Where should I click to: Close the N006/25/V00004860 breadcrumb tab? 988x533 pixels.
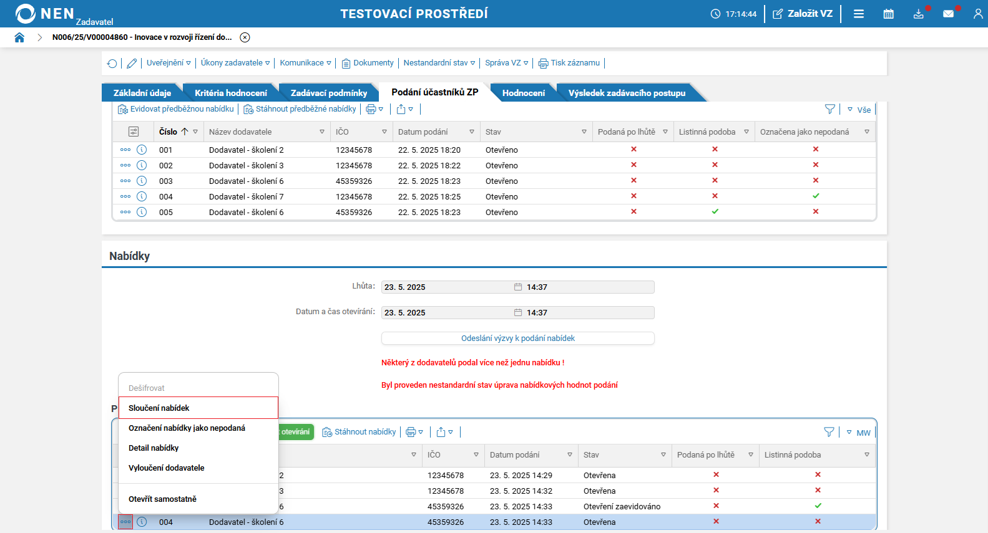(245, 37)
